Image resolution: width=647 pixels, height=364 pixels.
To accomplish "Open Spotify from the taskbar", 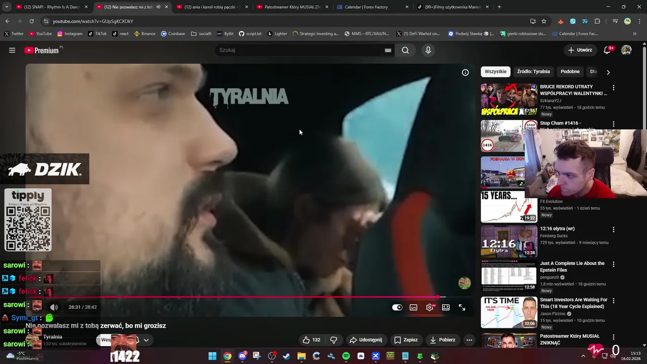I will click(x=346, y=356).
